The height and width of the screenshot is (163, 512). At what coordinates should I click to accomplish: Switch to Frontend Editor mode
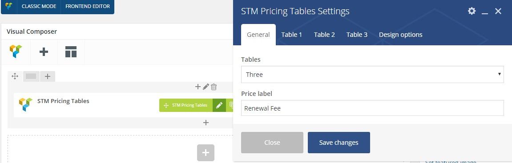pos(88,6)
